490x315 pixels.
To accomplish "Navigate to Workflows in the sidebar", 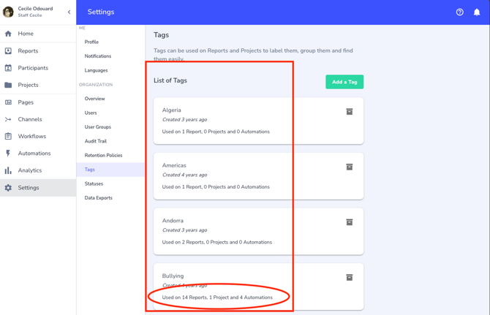I will [x=31, y=136].
